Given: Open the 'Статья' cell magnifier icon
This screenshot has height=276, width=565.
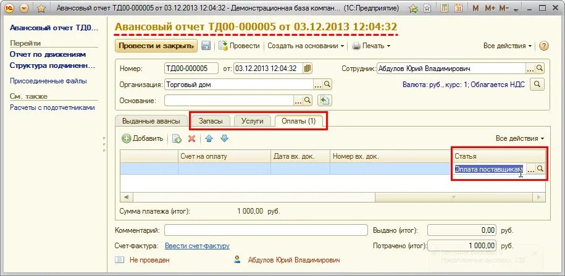Looking at the screenshot, I should click(x=540, y=169).
